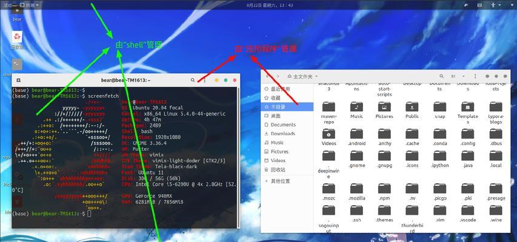This screenshot has width=517, height=242.
Task: Select Pictures in the sidebar
Action: [287, 151]
